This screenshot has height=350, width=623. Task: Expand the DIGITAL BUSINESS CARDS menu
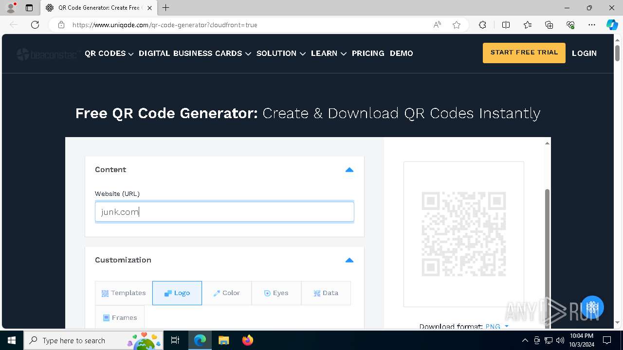195,53
